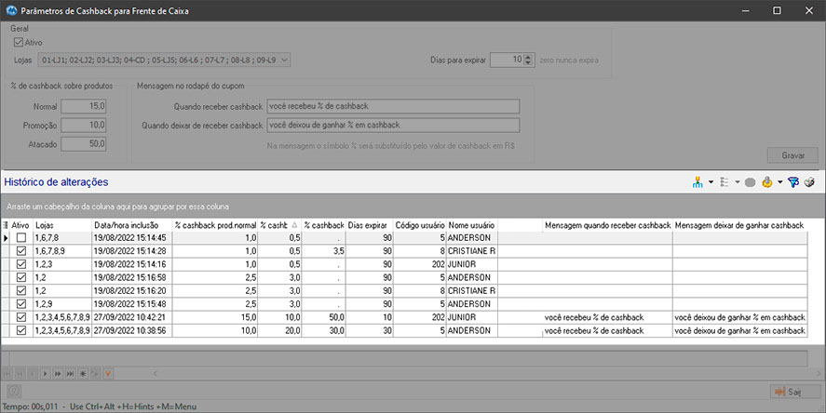Select the row with date 19/08/2022 15:14:28
The height and width of the screenshot is (413, 826).
(404, 251)
